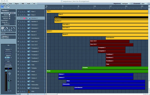Select the crosshair Marquee tool
The width and height of the screenshot is (150, 95).
[14, 30]
